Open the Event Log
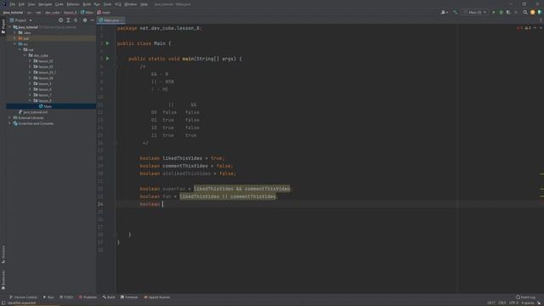This screenshot has width=544, height=306. [525, 297]
